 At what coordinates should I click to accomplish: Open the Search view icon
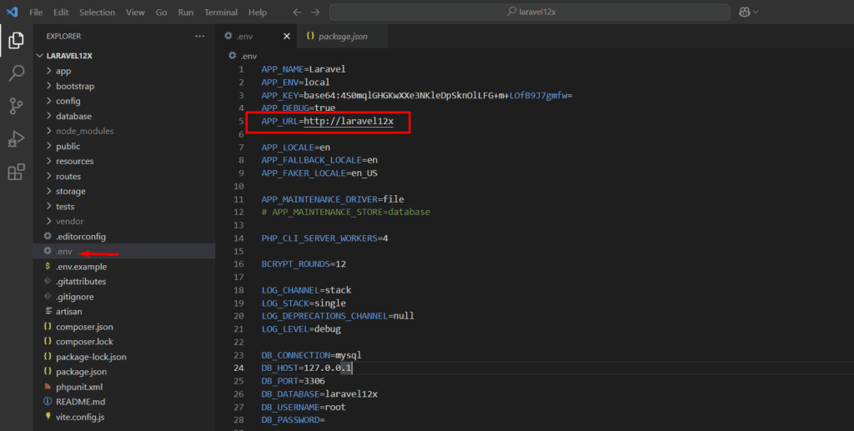click(16, 73)
